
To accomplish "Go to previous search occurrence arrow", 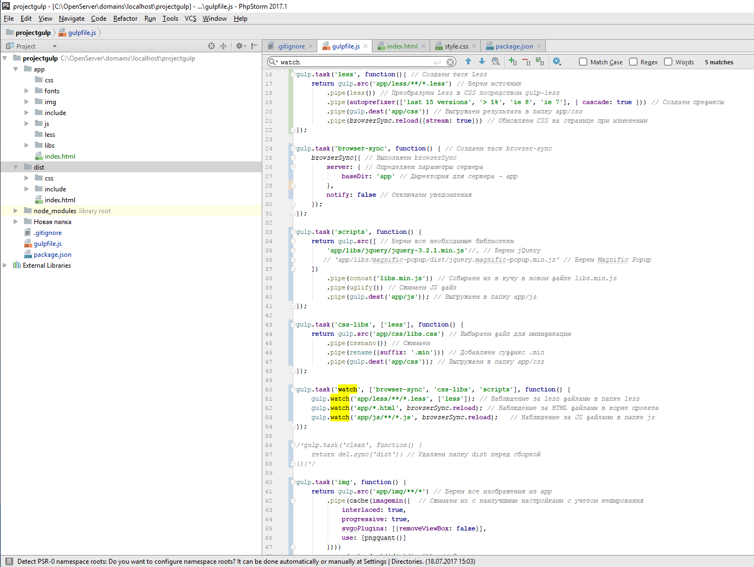I will coord(468,62).
